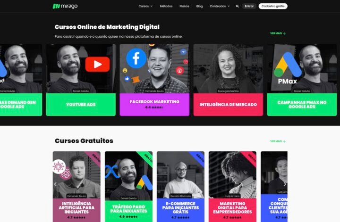The image size is (340, 222).
Task: Click the Cadastro grátis button
Action: [273, 6]
